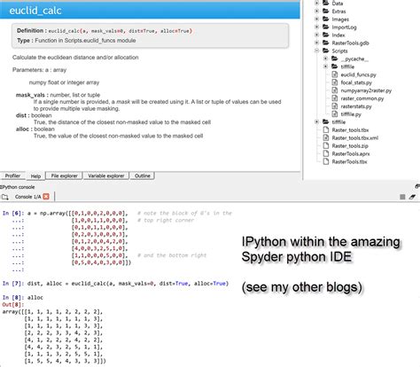
Task: Select the RasterTools.gdb folder icon
Action: coord(326,43)
